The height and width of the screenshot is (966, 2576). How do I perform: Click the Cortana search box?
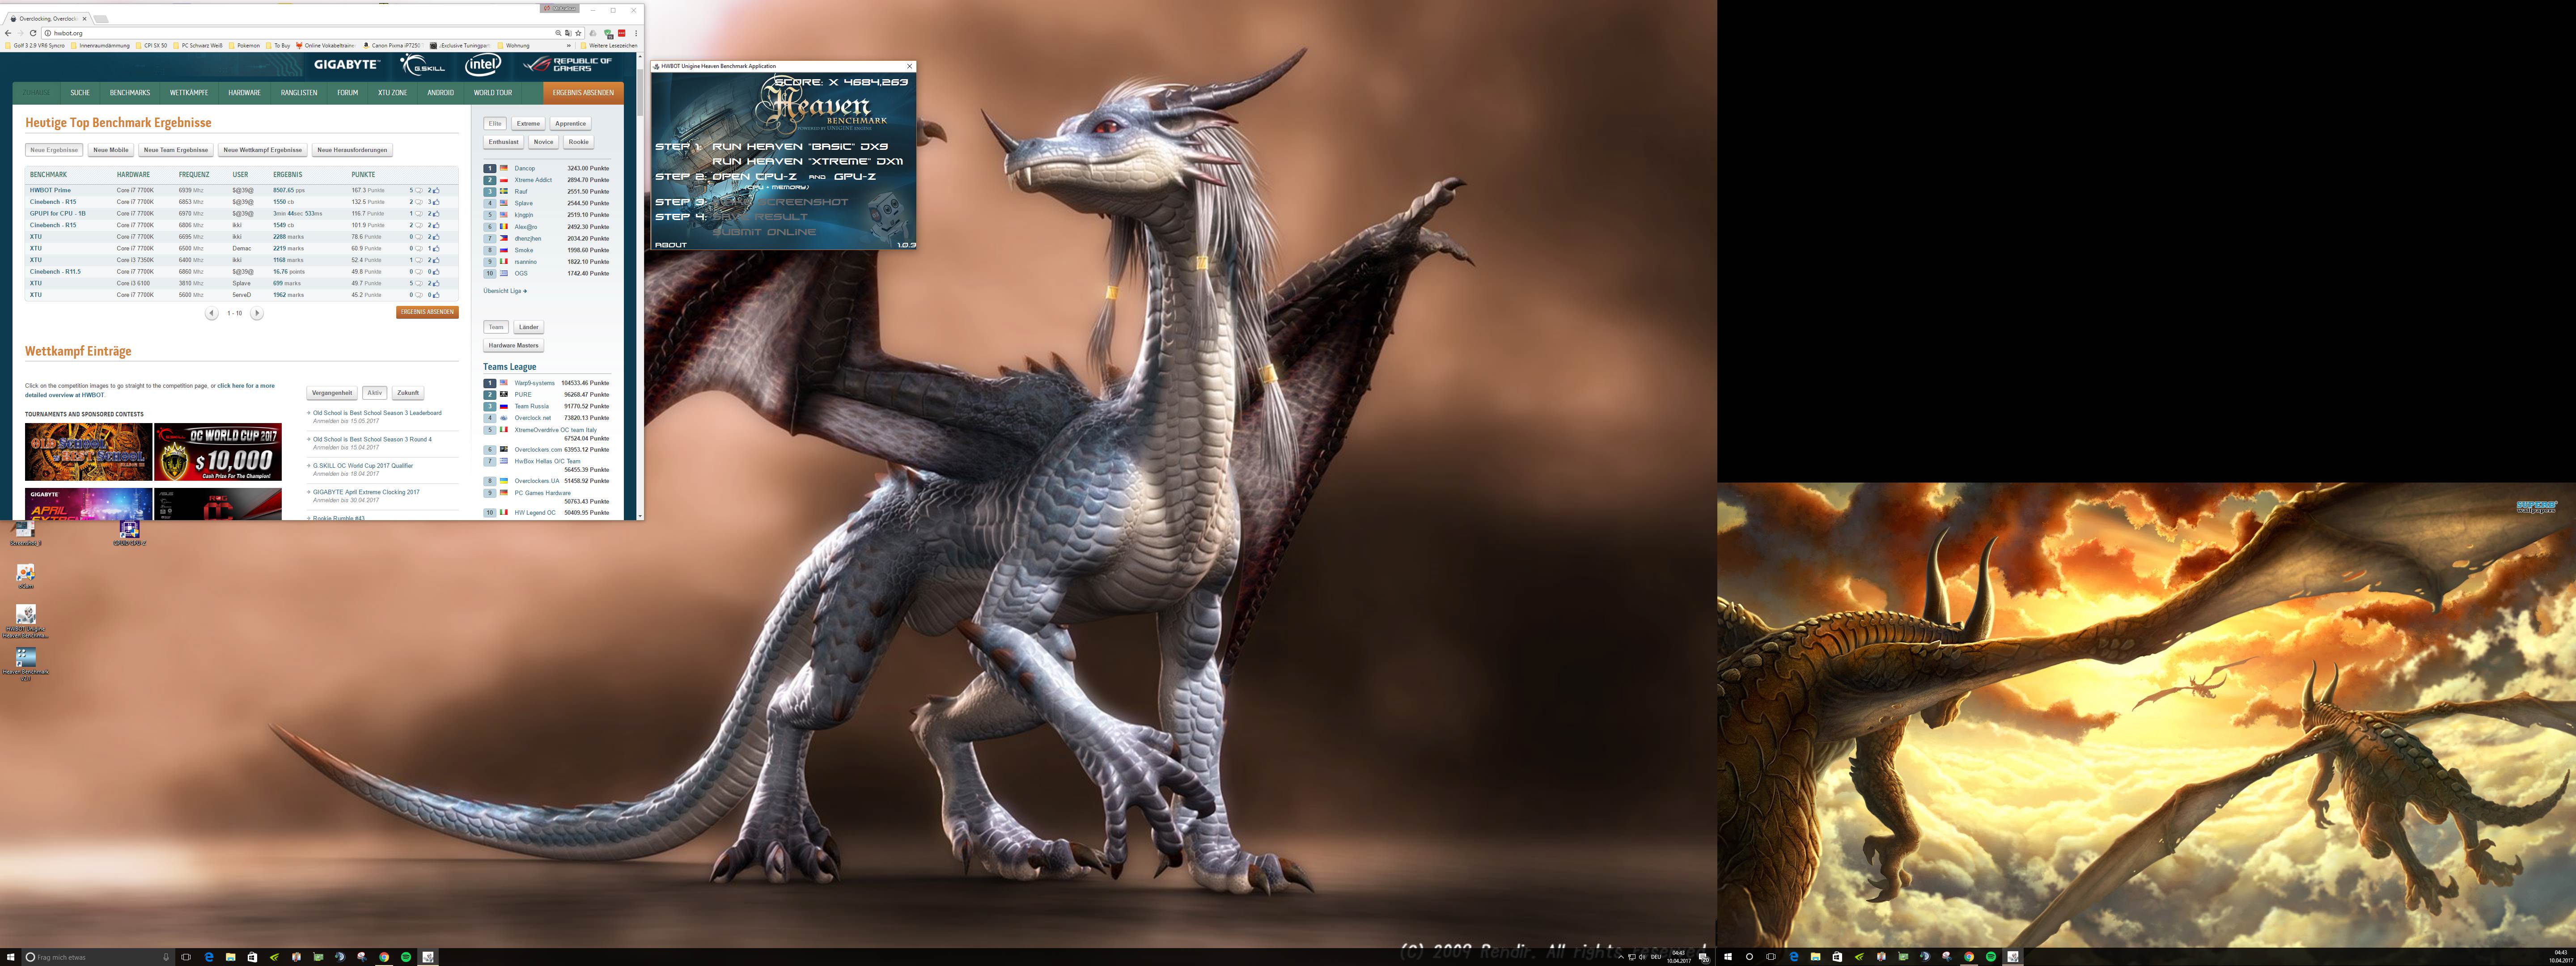98,957
